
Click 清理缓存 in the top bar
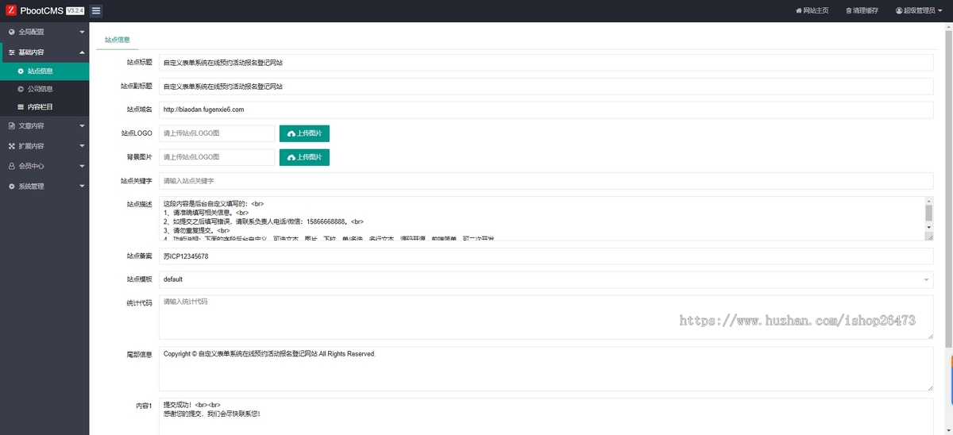coord(863,10)
